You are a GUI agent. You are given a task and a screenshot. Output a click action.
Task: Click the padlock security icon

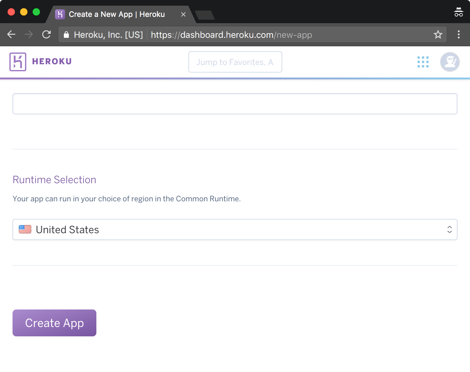pos(66,35)
